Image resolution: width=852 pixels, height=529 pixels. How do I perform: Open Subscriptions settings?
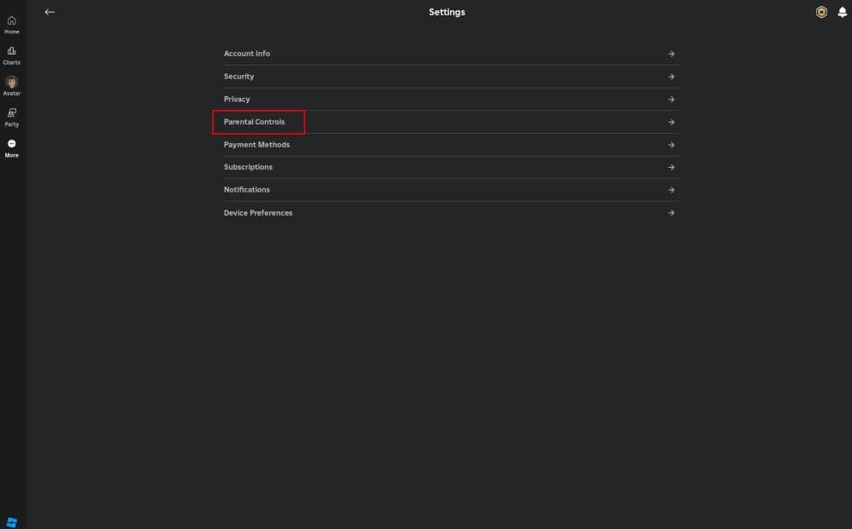[x=247, y=167]
